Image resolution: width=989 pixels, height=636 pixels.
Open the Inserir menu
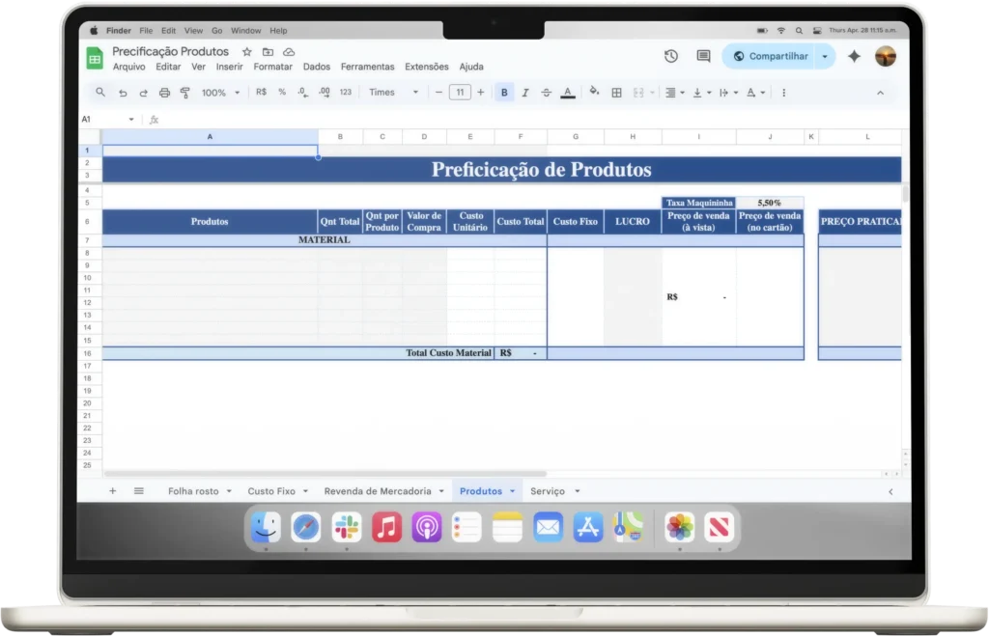click(x=229, y=67)
